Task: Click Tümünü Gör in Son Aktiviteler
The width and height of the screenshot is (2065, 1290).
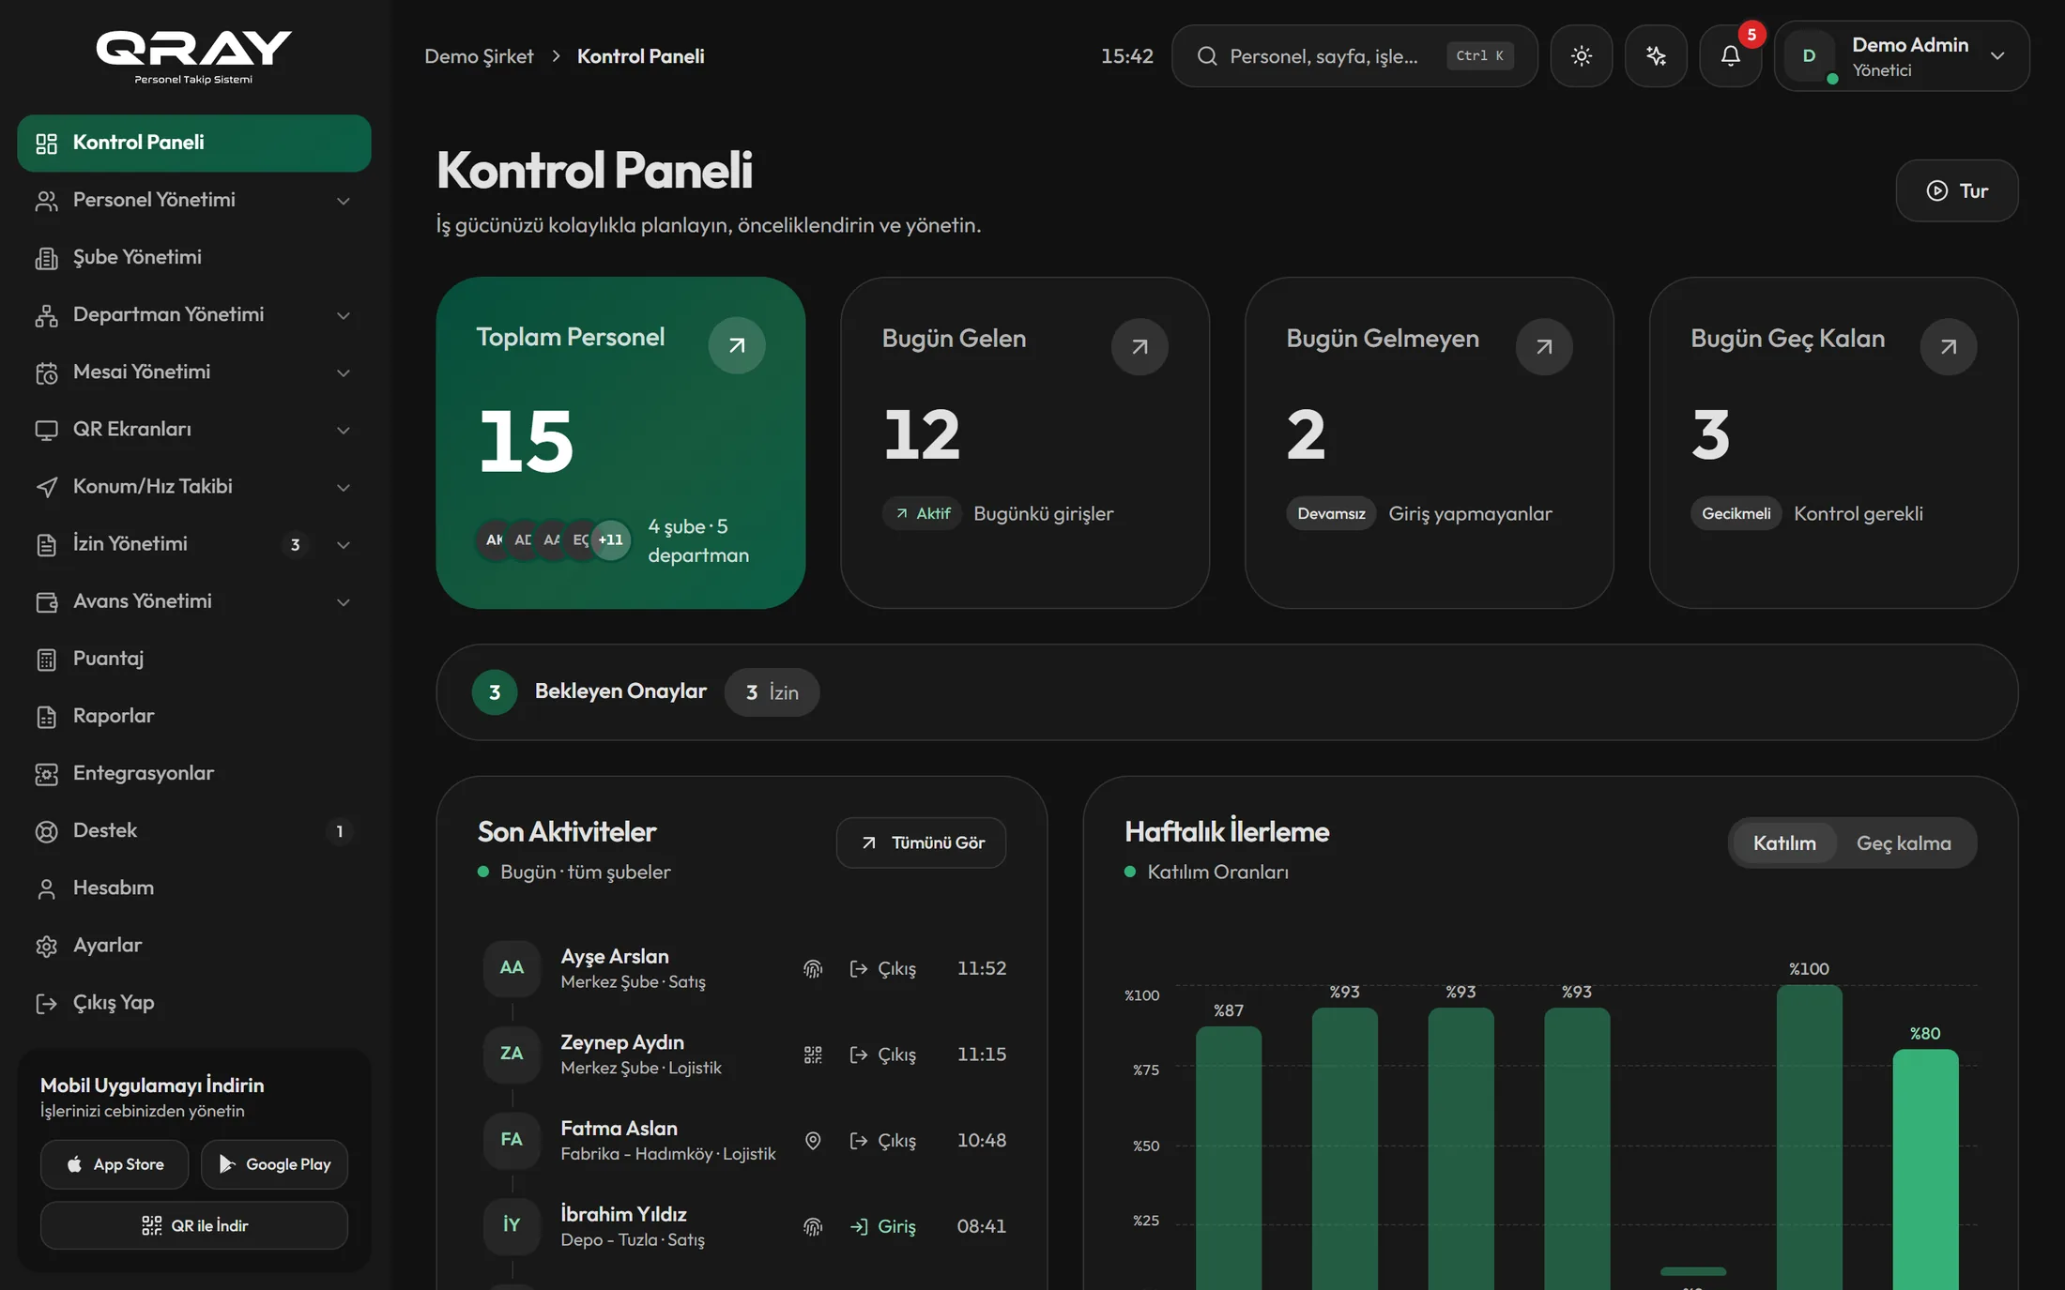Action: [921, 842]
